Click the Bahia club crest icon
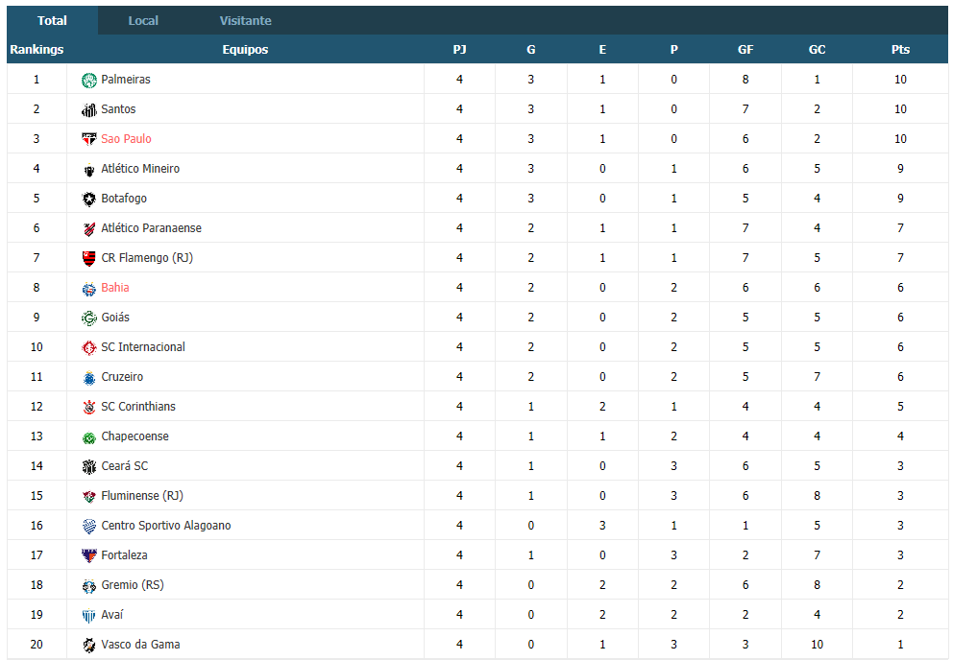Screen dimensions: 953x660 pos(89,289)
